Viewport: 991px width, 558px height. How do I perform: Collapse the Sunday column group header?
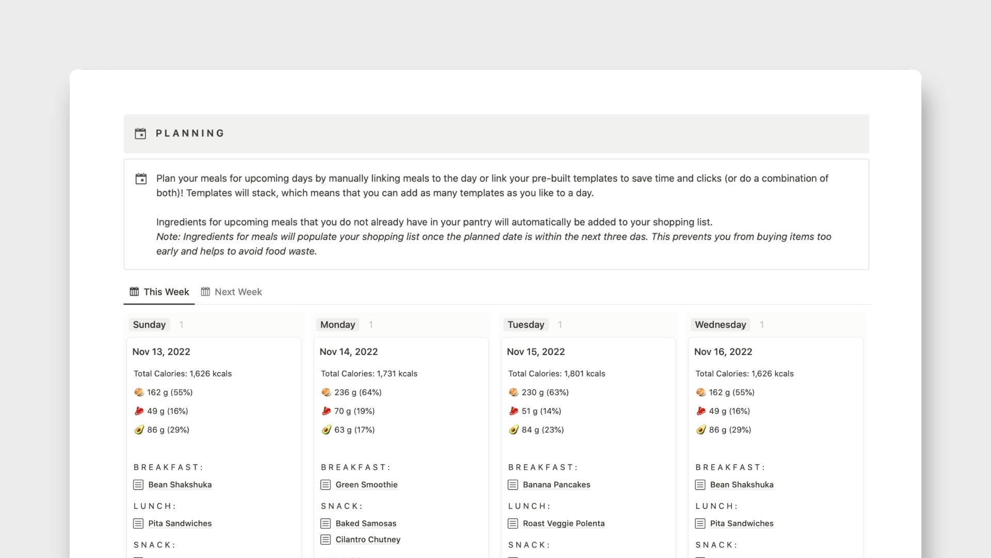click(x=149, y=324)
